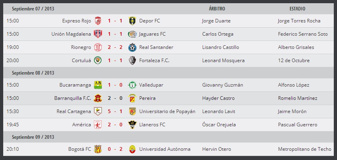Viewport: 337px width, 160px height.
Task: Click the América red crest
Action: [x=98, y=125]
